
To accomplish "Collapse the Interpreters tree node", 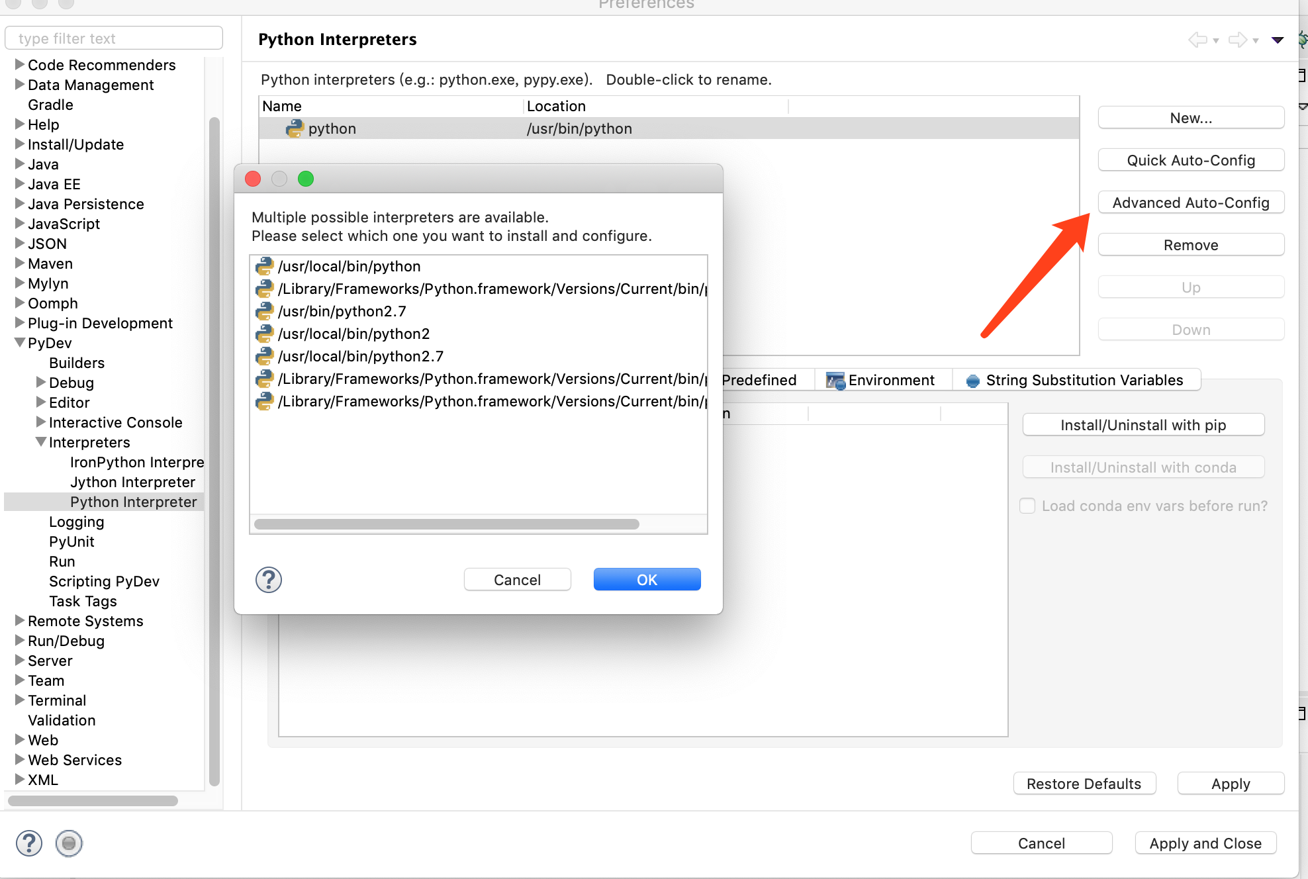I will tap(41, 441).
